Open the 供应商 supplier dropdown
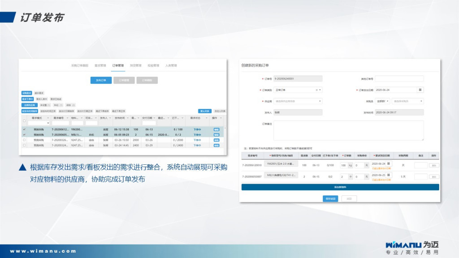 [298, 101]
